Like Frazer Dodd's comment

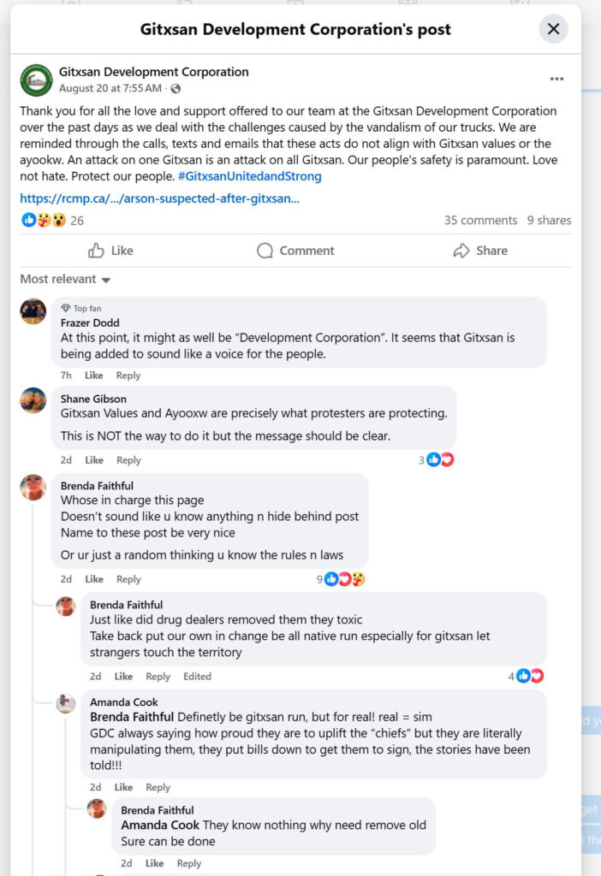(94, 376)
